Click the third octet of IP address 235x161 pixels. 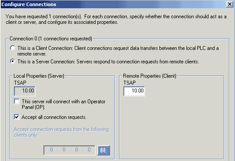point(76,150)
